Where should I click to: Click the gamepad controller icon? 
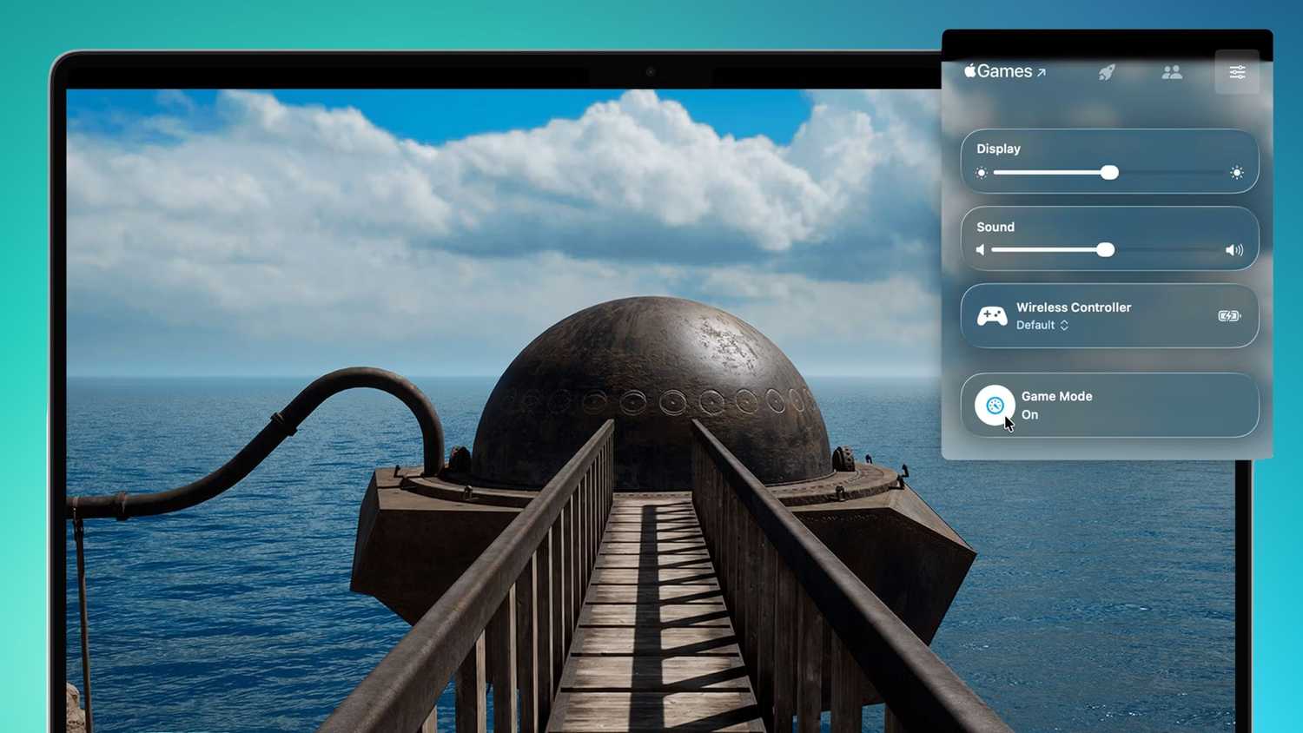coord(992,316)
